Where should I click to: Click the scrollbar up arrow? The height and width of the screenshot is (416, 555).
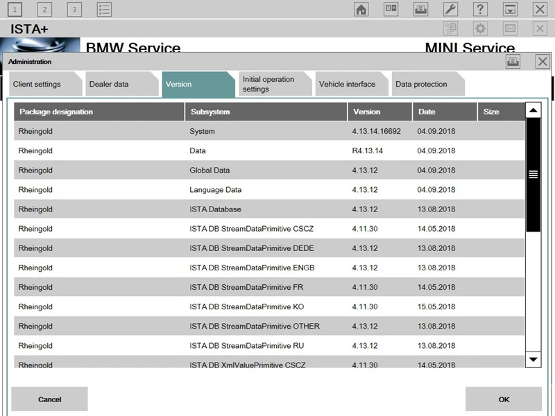(x=533, y=110)
